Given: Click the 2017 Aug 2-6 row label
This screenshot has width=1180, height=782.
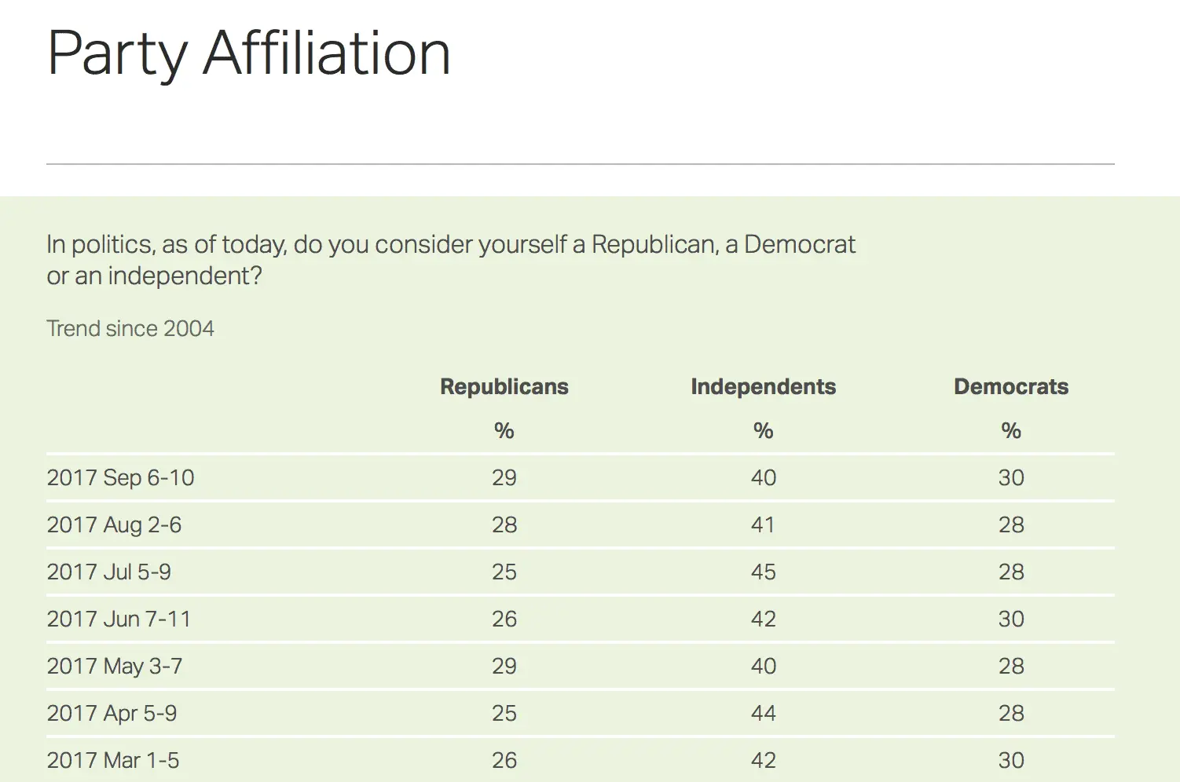Looking at the screenshot, I should pyautogui.click(x=114, y=524).
